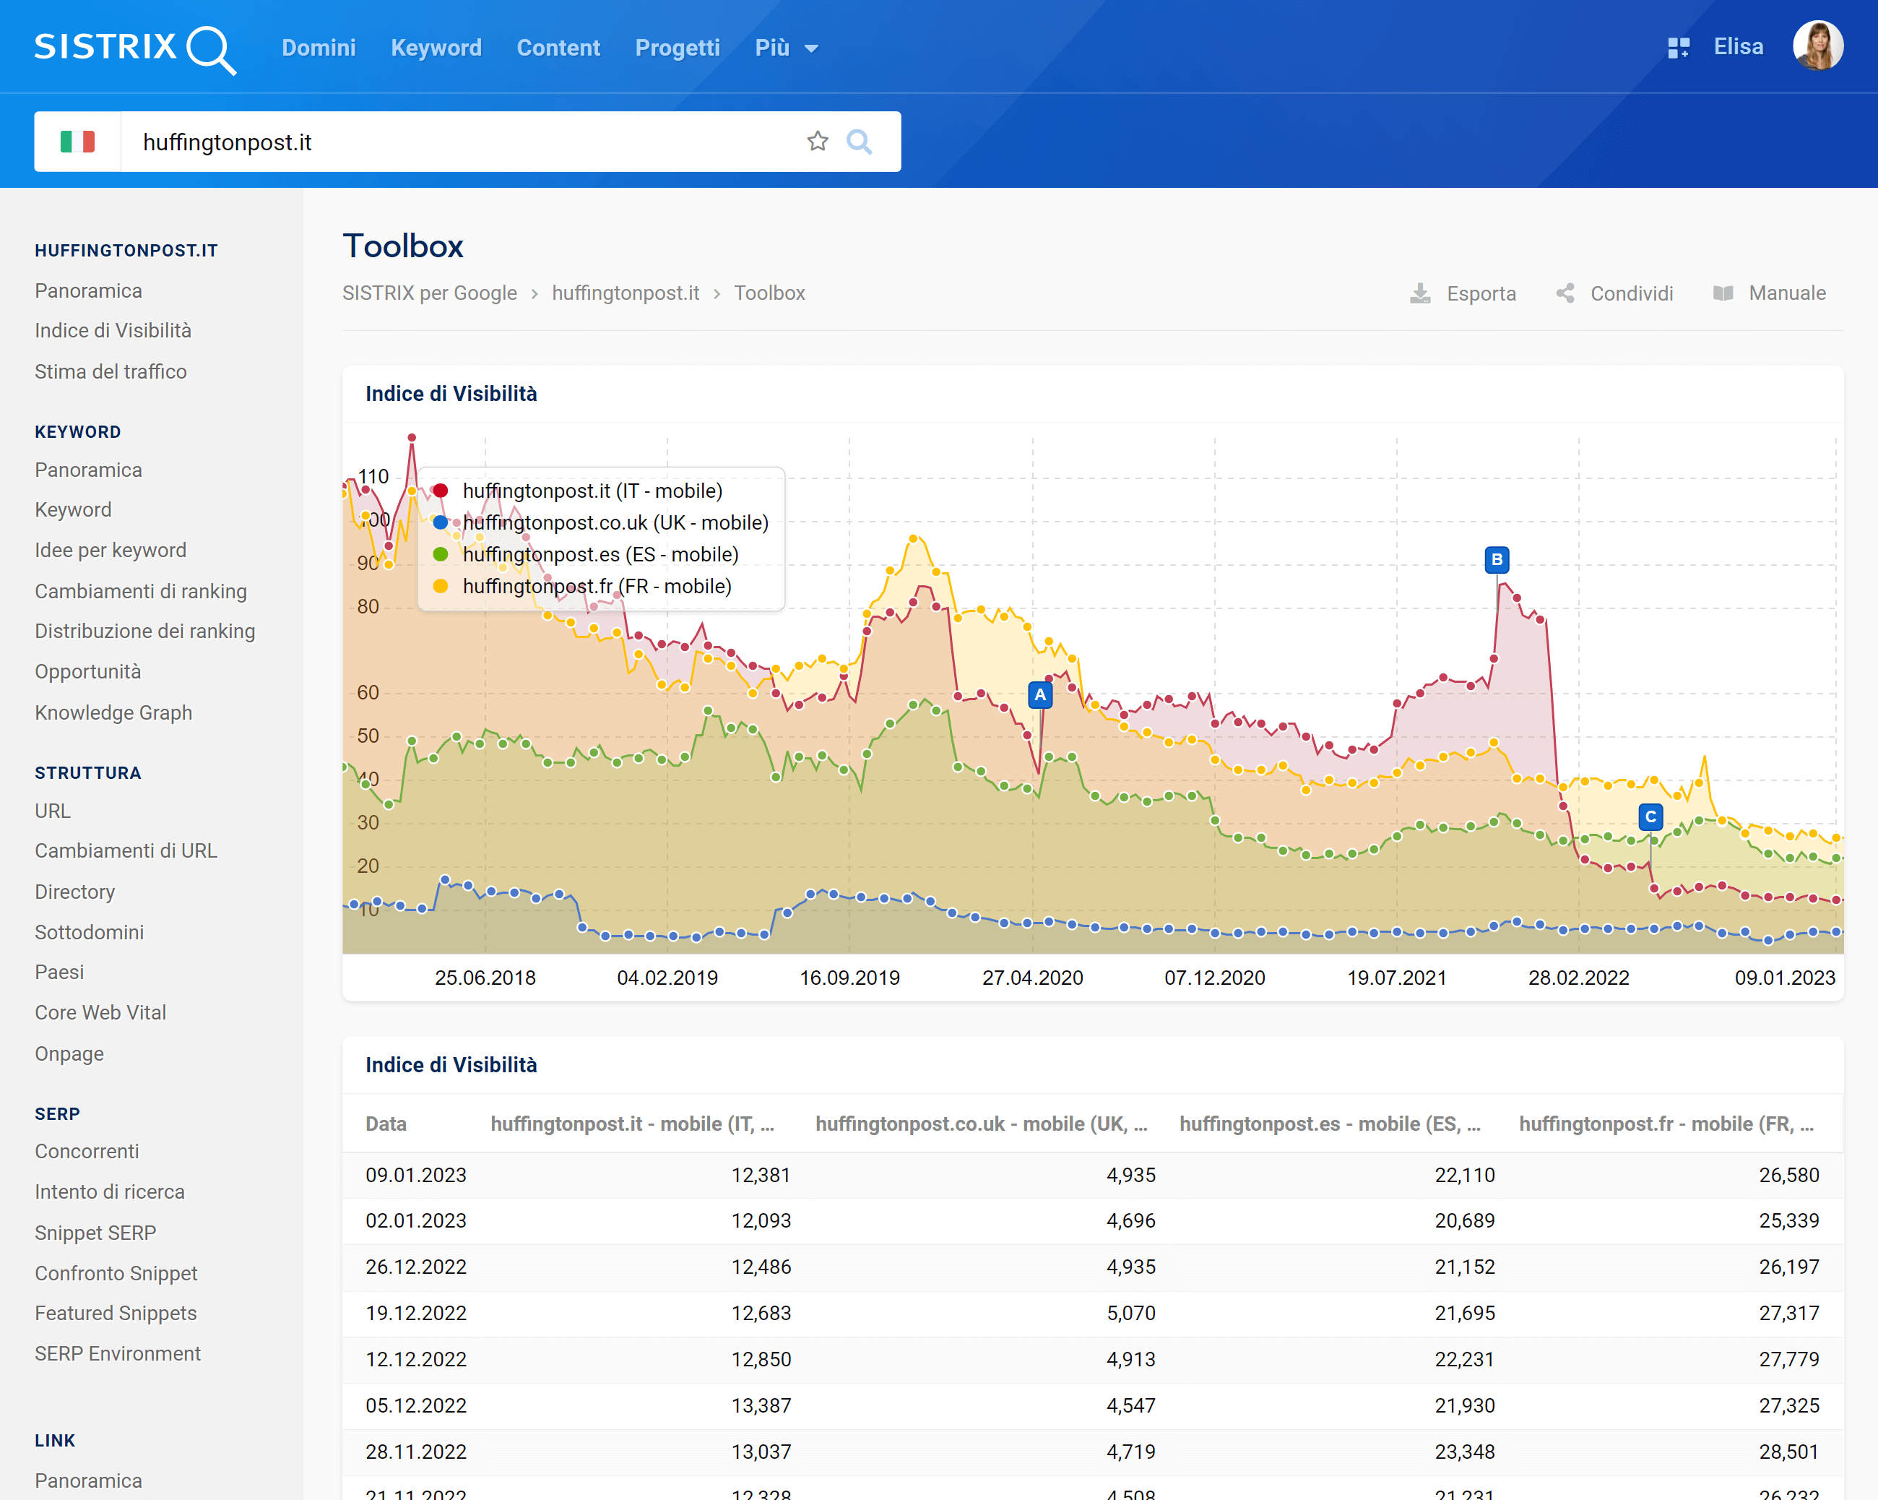Star the domain as favorite

(817, 141)
